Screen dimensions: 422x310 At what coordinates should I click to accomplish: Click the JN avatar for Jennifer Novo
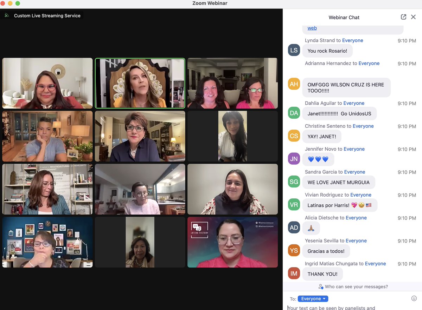click(x=294, y=159)
